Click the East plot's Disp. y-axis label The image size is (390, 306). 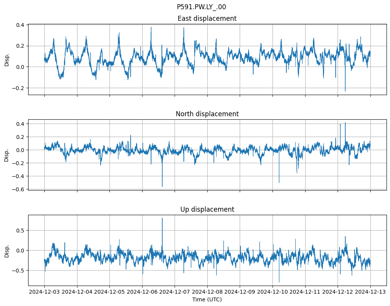[7, 59]
